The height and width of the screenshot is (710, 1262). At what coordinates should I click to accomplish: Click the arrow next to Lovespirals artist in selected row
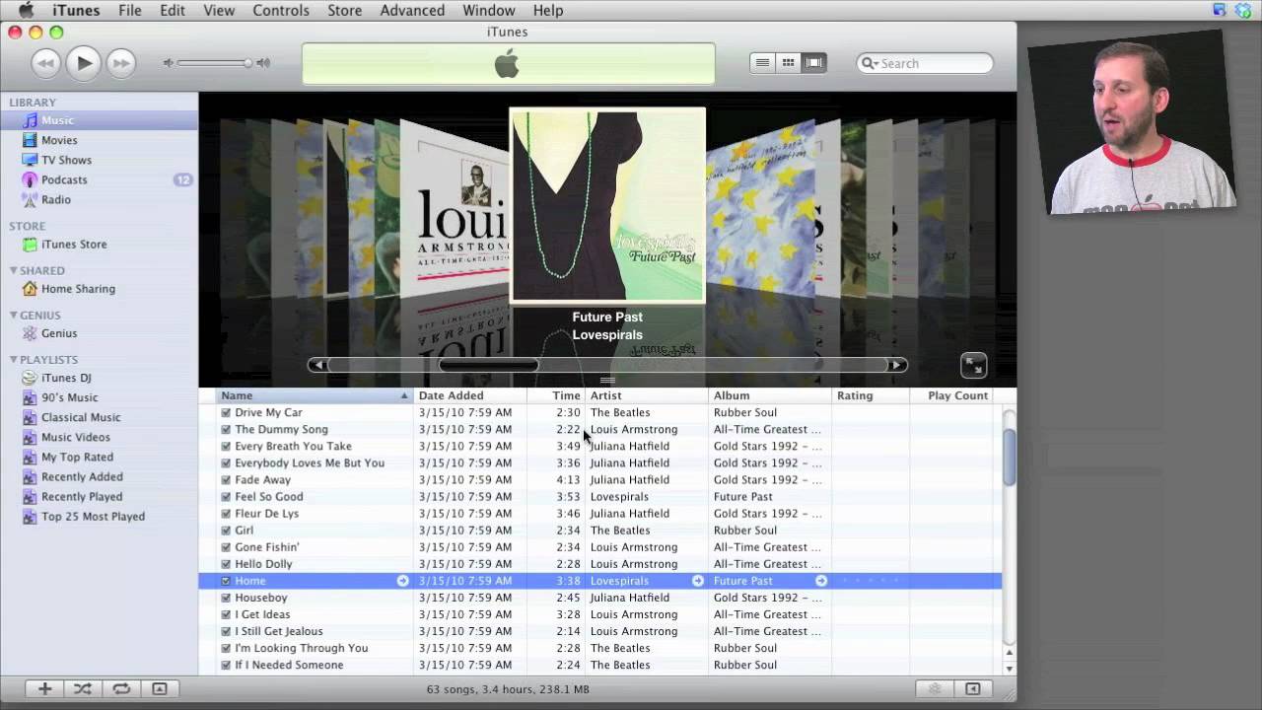click(698, 581)
